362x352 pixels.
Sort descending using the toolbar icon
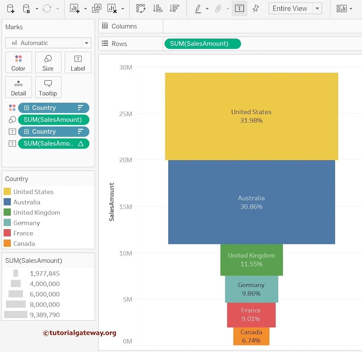point(174,8)
